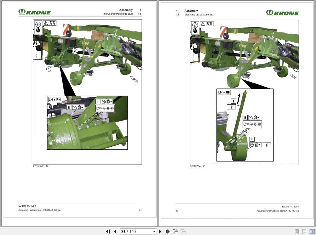The image size is (316, 235).
Task: Click callout circle 1 in the diagram
Action: coord(49,69)
